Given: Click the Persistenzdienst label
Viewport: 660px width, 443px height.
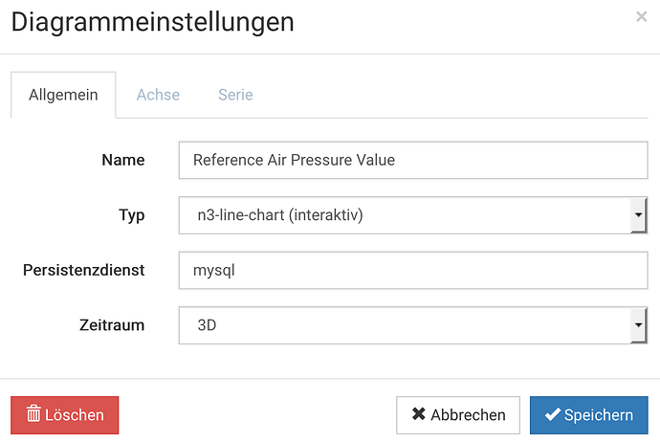Looking at the screenshot, I should pos(83,270).
